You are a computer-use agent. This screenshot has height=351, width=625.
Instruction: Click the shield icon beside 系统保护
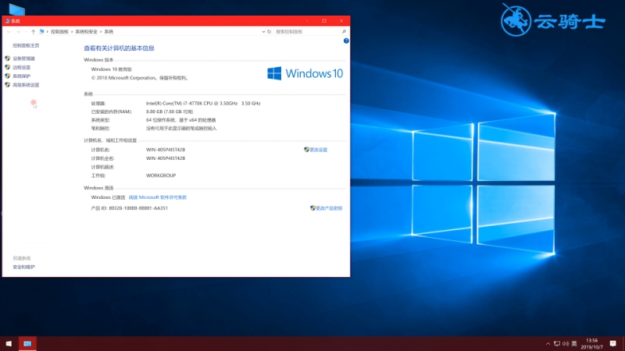coord(8,76)
